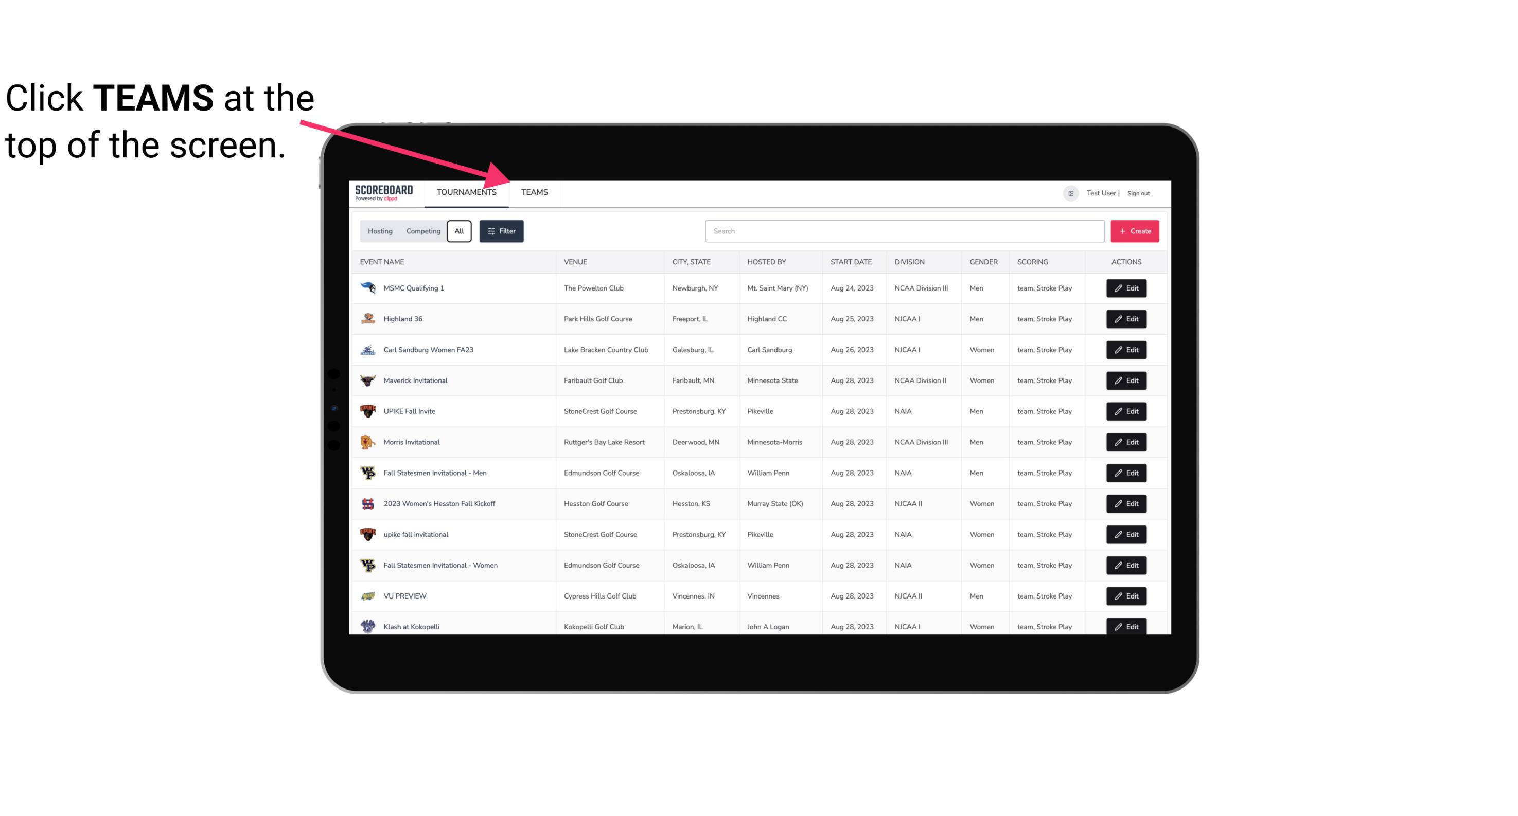The width and height of the screenshot is (1518, 816).
Task: Open the Filter dropdown panel
Action: 501,230
